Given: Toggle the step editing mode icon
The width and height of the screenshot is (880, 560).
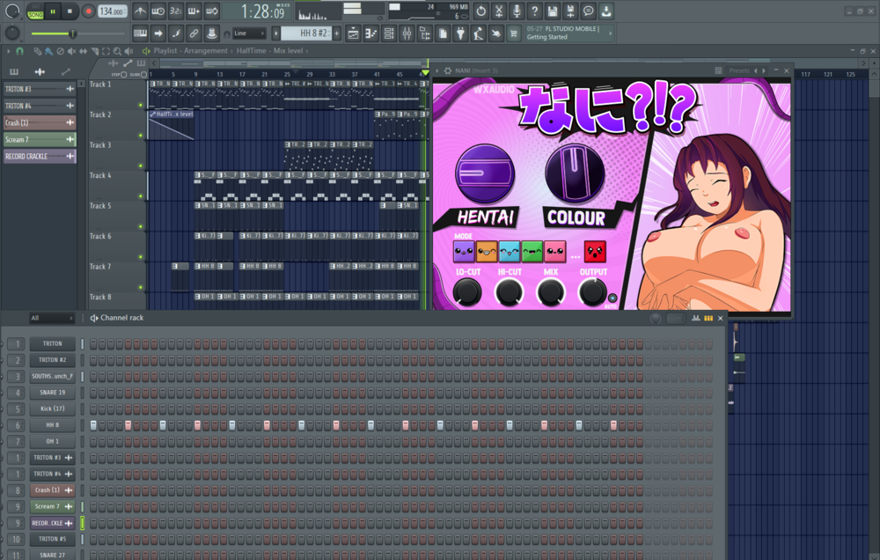Looking at the screenshot, I should 176,33.
